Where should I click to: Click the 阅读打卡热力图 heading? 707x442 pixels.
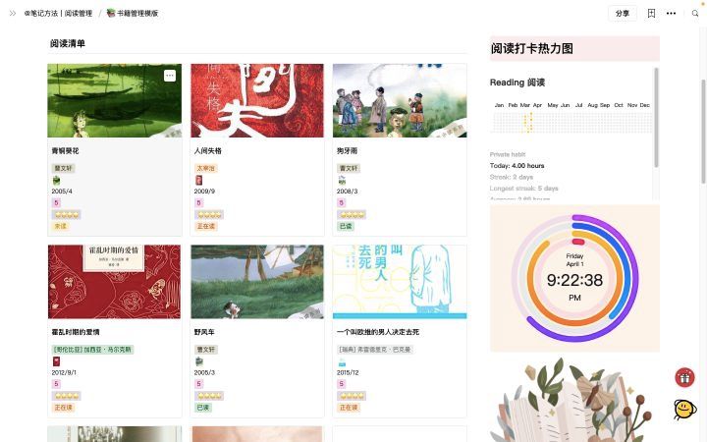coord(532,48)
